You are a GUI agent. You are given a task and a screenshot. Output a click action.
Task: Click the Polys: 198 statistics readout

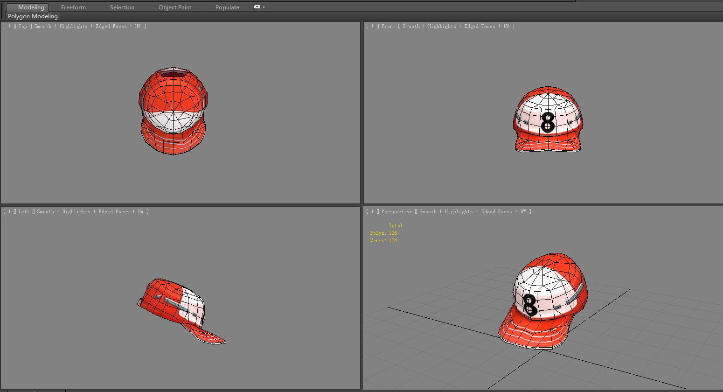coord(383,233)
